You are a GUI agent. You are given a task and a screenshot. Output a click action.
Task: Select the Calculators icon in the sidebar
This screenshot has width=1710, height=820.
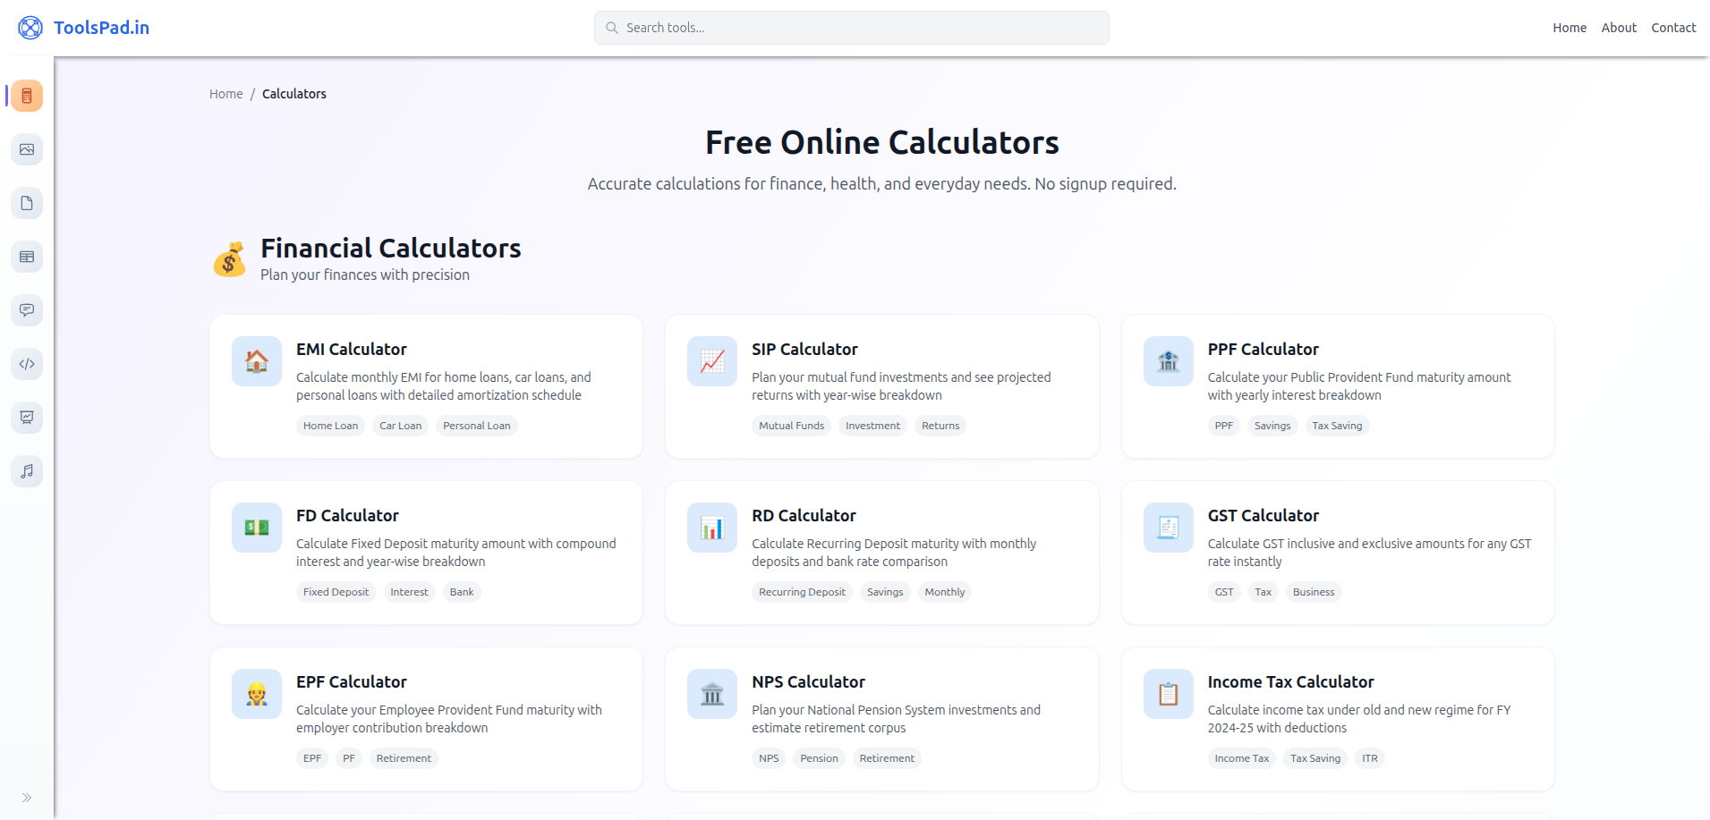(x=26, y=96)
